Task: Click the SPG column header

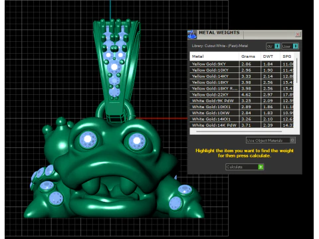Action: click(287, 56)
